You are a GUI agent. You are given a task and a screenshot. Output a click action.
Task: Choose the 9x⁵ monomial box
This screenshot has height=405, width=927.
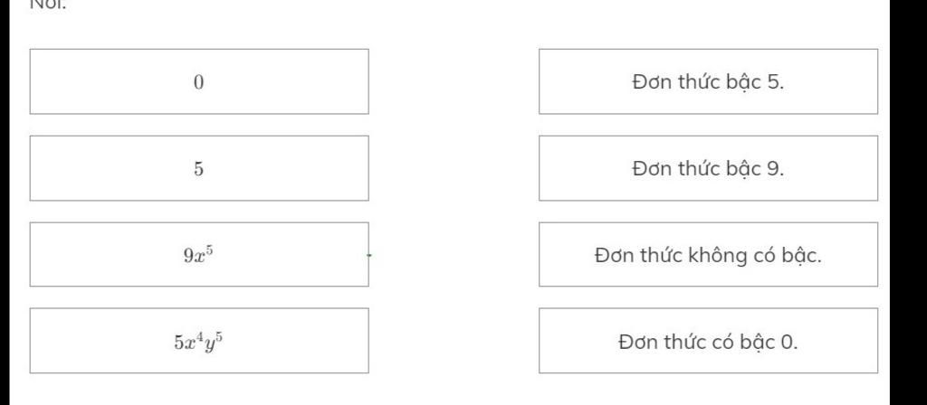pos(199,254)
